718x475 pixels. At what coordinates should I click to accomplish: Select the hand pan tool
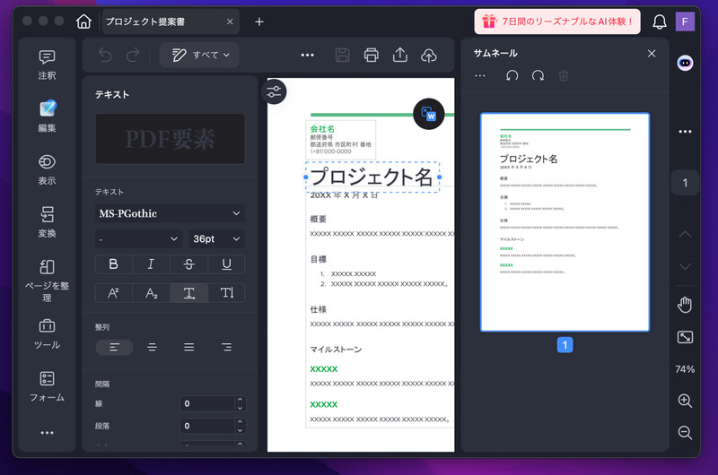685,305
